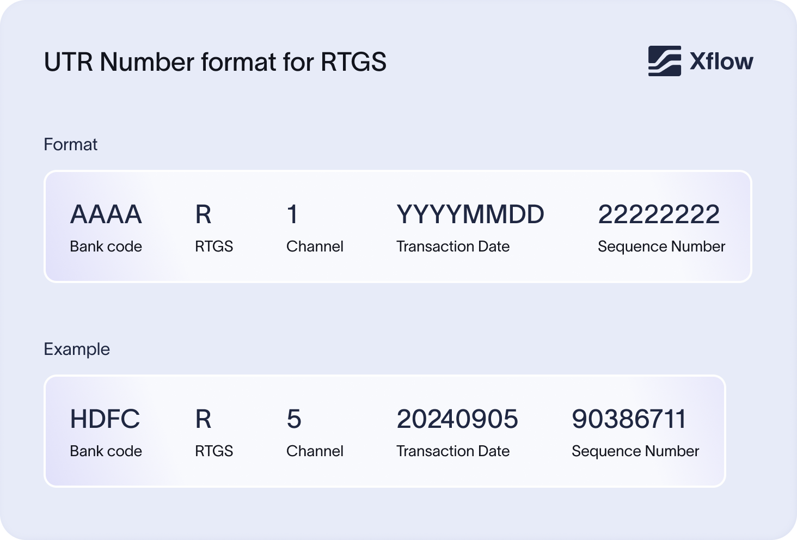The width and height of the screenshot is (797, 540).
Task: Click the 90386711 sequence number value
Action: coord(629,419)
